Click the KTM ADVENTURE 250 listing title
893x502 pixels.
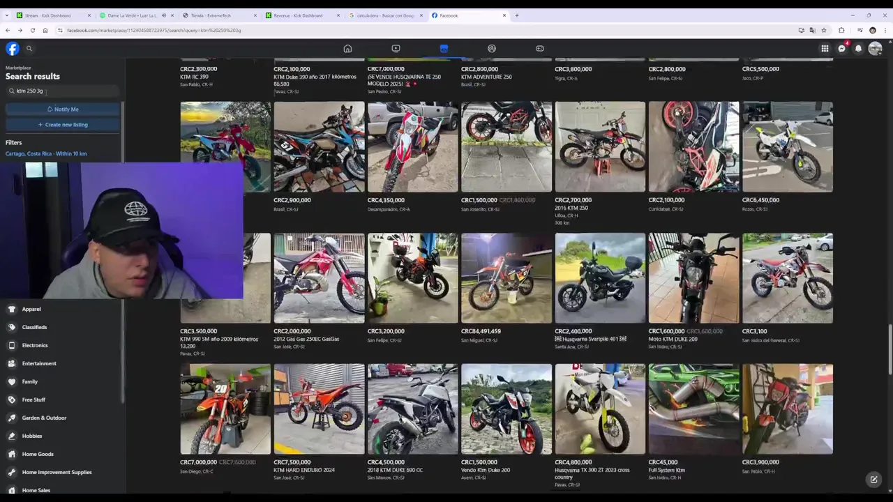click(486, 77)
